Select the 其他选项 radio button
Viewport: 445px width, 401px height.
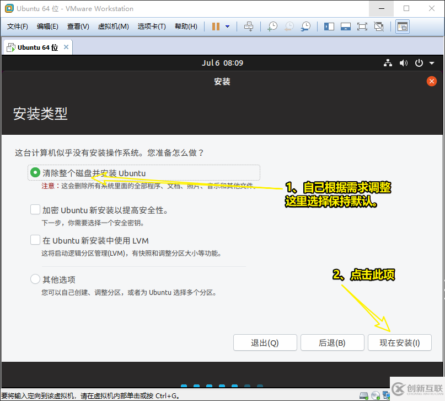point(35,279)
